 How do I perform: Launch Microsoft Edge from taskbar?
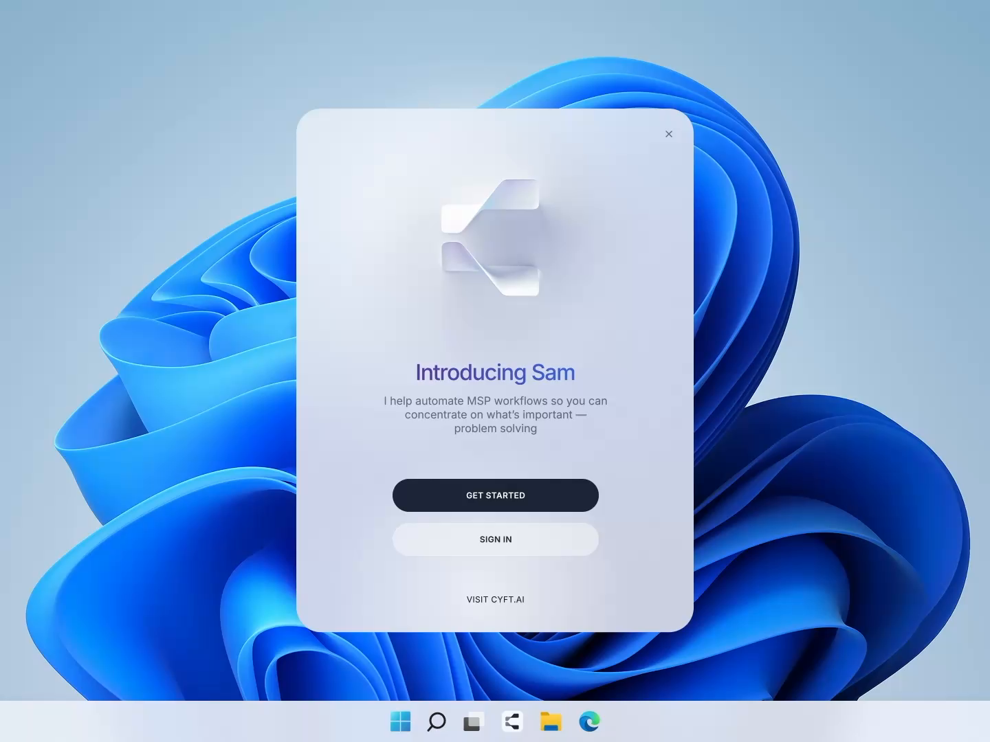coord(589,721)
